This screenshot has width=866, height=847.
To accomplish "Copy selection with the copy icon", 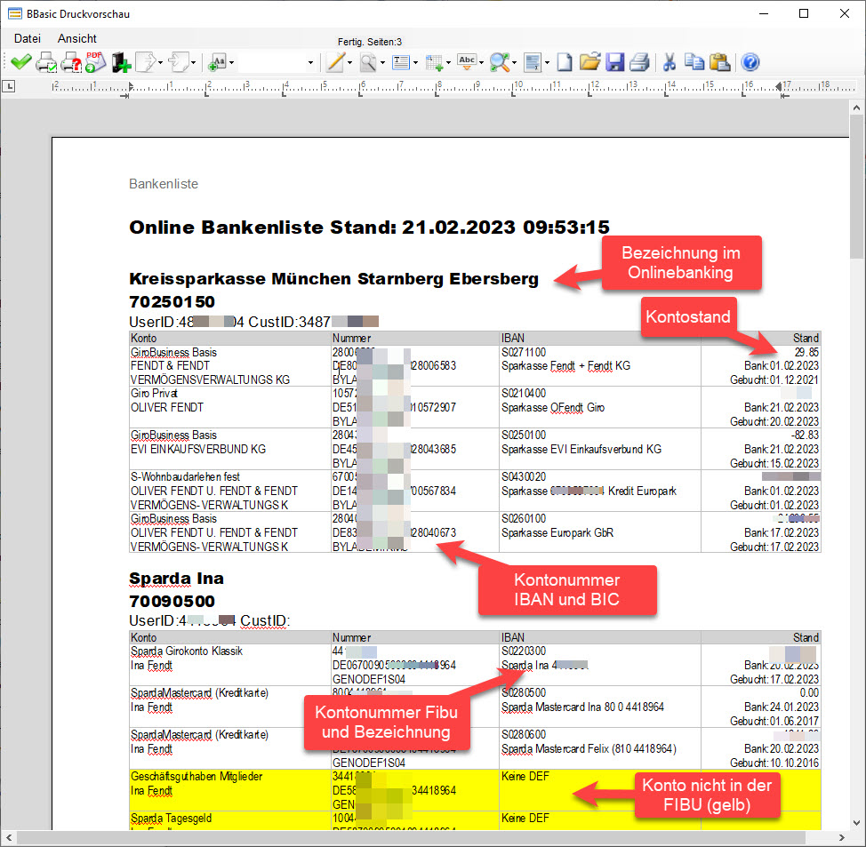I will (x=694, y=62).
